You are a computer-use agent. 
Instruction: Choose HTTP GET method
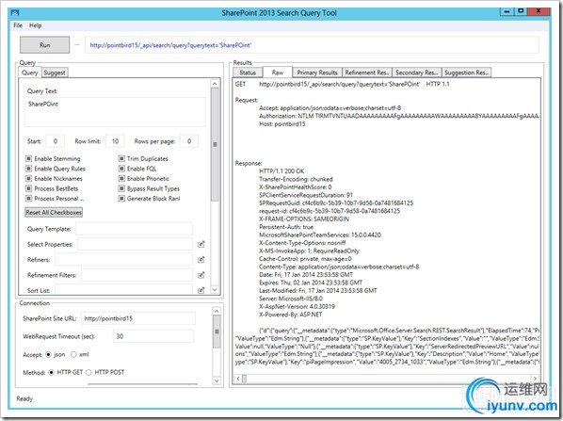coord(52,373)
